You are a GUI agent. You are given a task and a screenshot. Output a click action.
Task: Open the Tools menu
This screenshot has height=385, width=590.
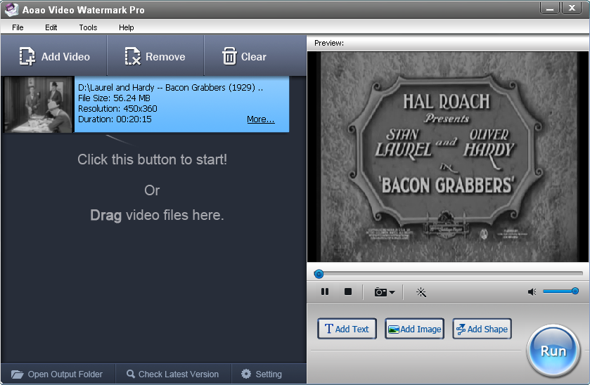tap(88, 27)
